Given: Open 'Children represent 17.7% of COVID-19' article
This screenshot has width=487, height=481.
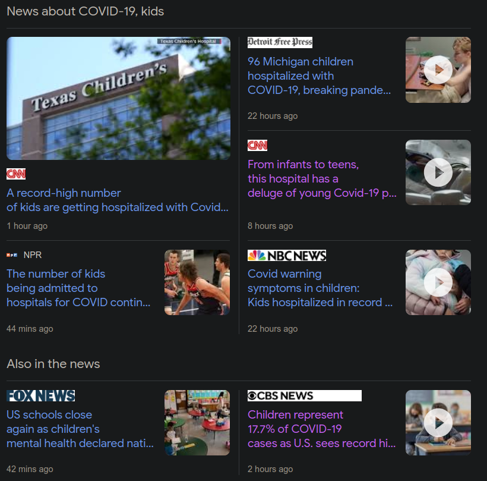Looking at the screenshot, I should tap(321, 429).
